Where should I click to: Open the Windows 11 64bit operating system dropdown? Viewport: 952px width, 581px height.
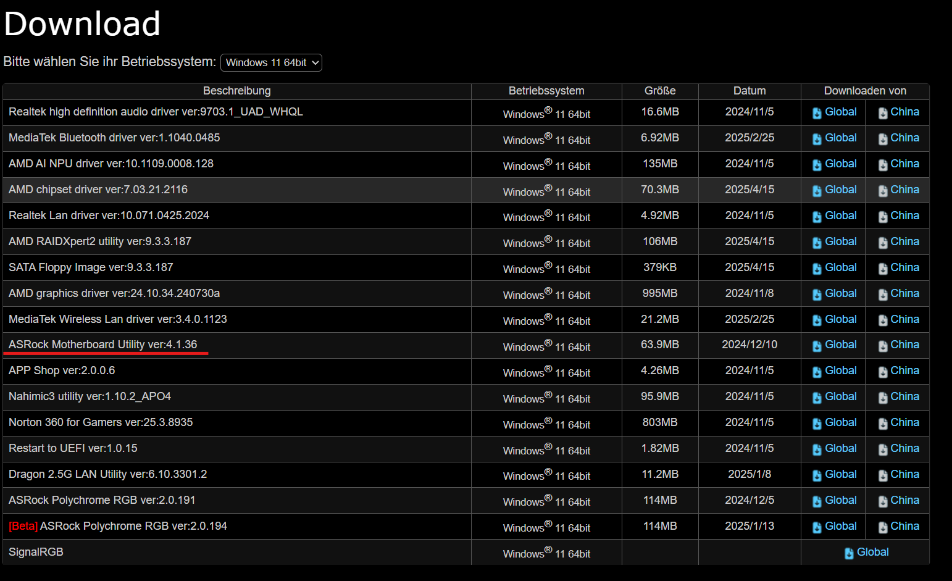coord(271,62)
